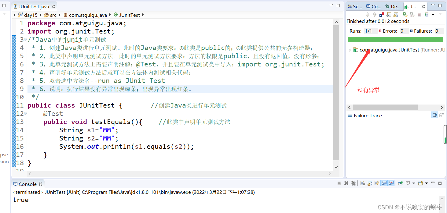
Task: Click @Test annotation on line 12
Action: point(53,114)
